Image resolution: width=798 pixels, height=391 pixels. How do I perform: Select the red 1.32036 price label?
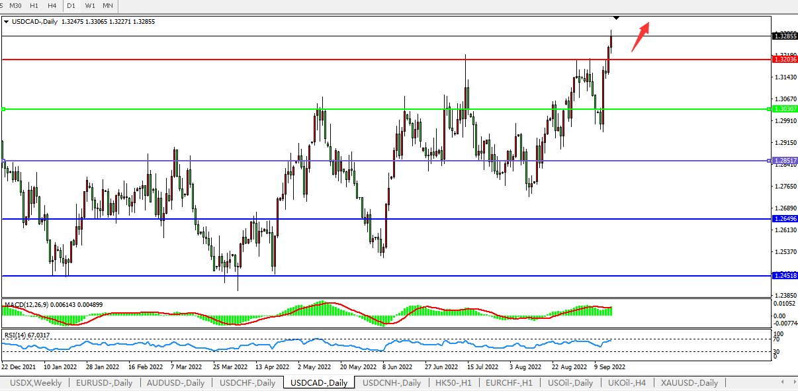pyautogui.click(x=785, y=60)
